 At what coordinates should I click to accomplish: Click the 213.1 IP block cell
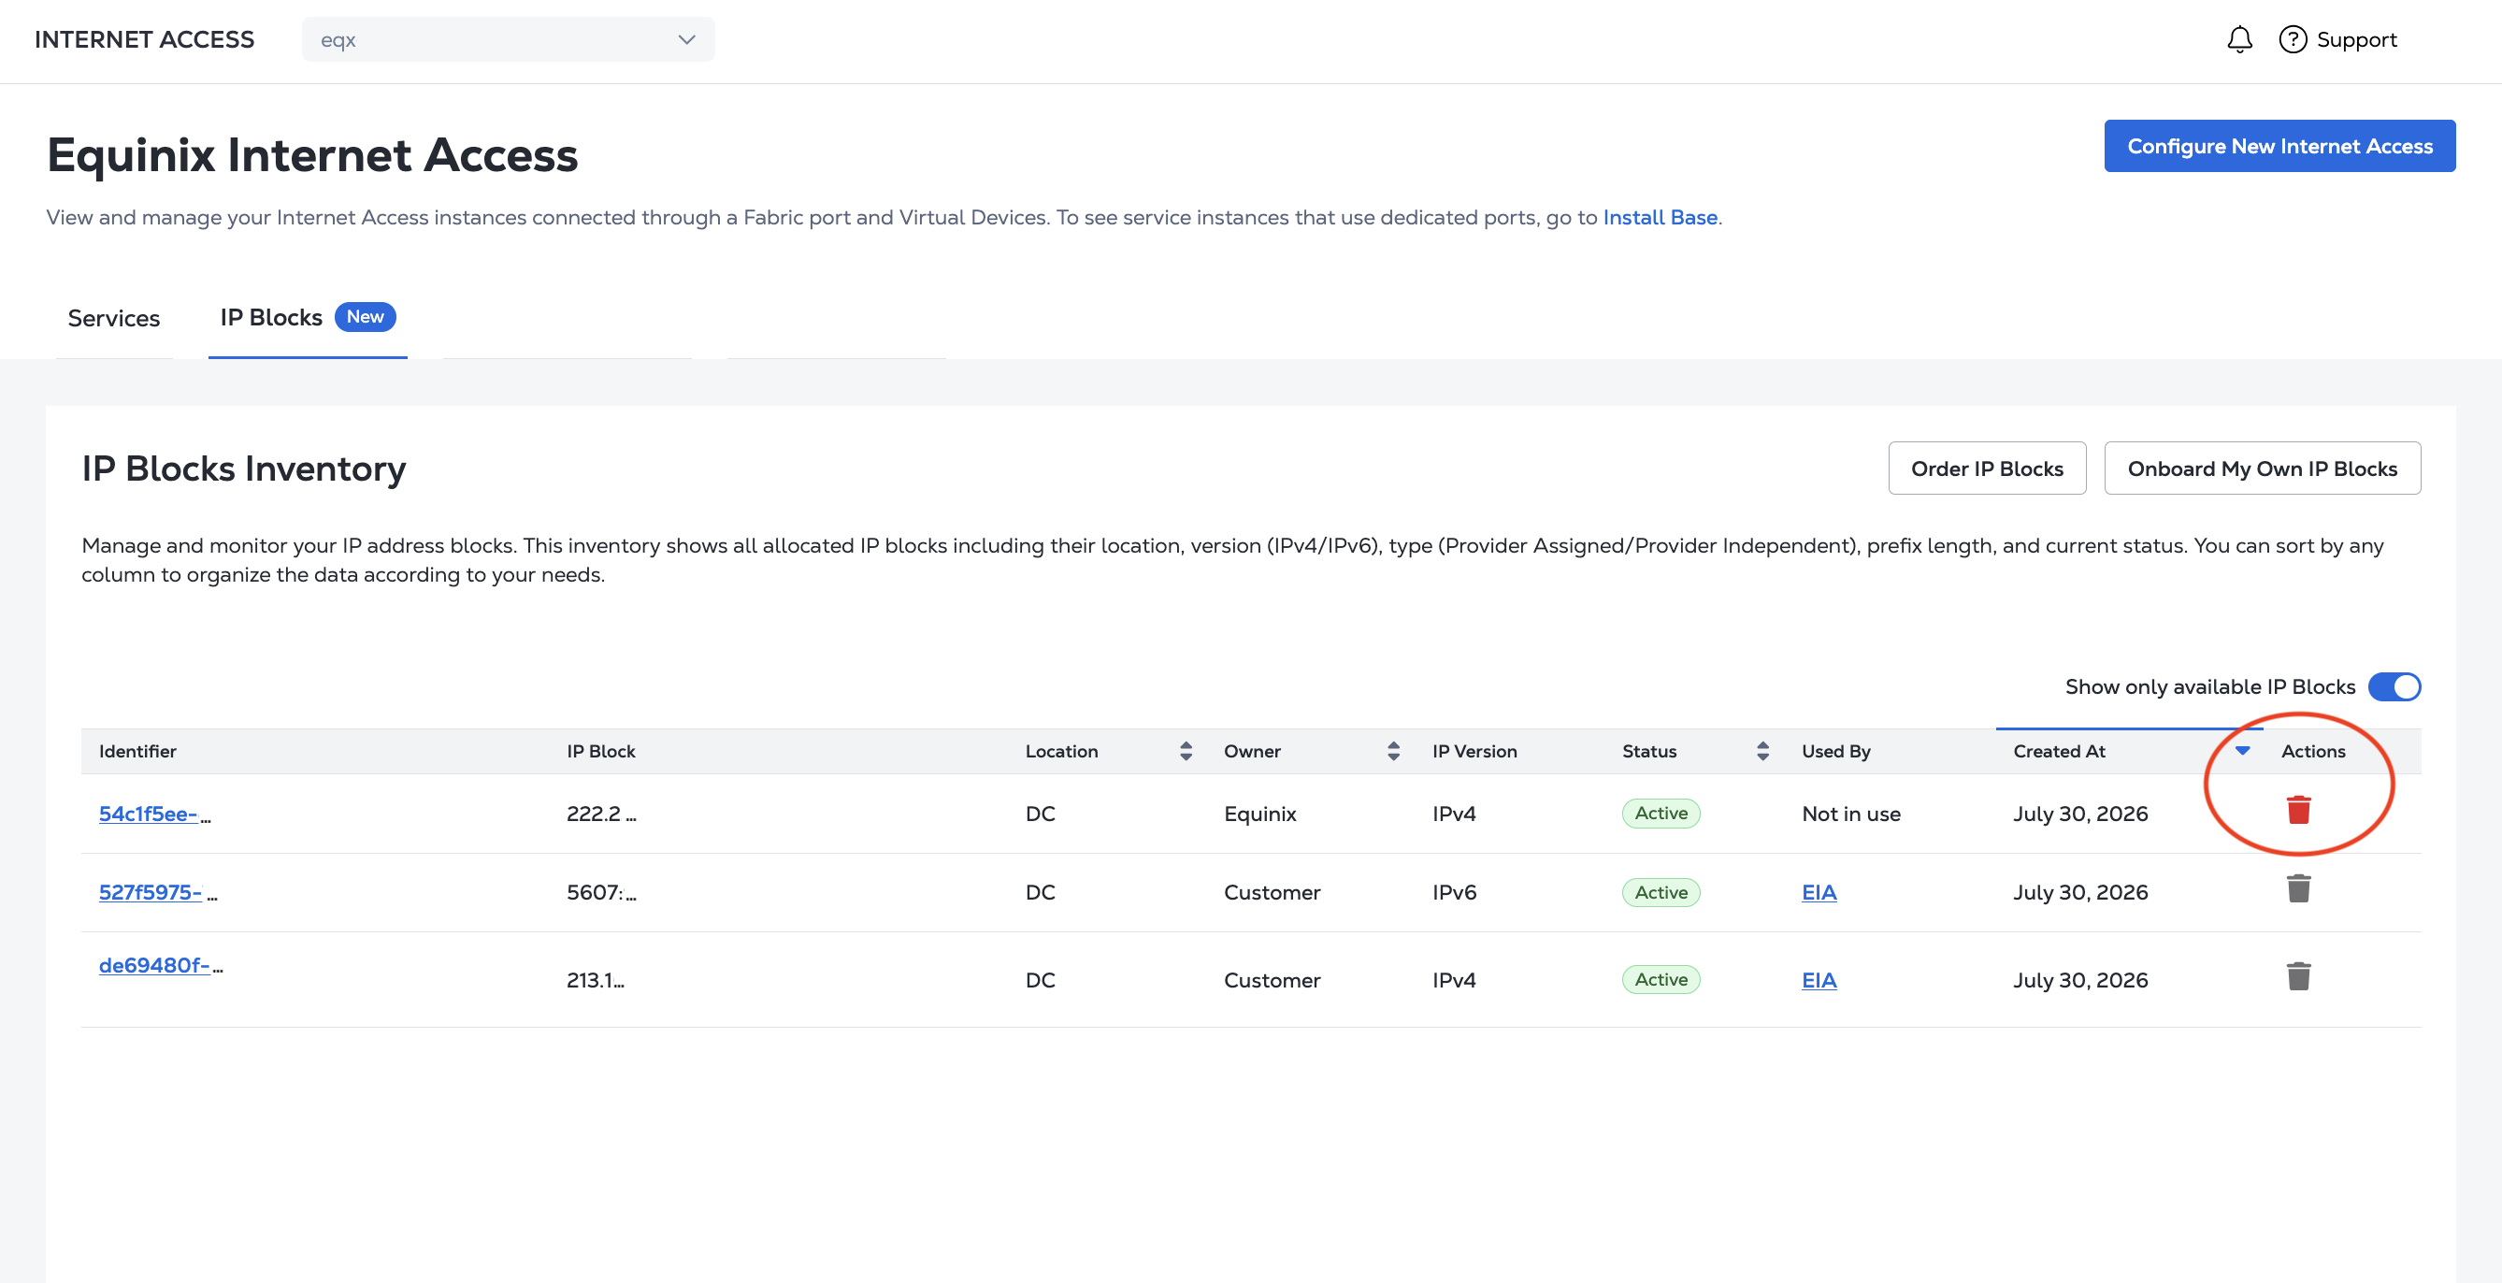(x=596, y=980)
